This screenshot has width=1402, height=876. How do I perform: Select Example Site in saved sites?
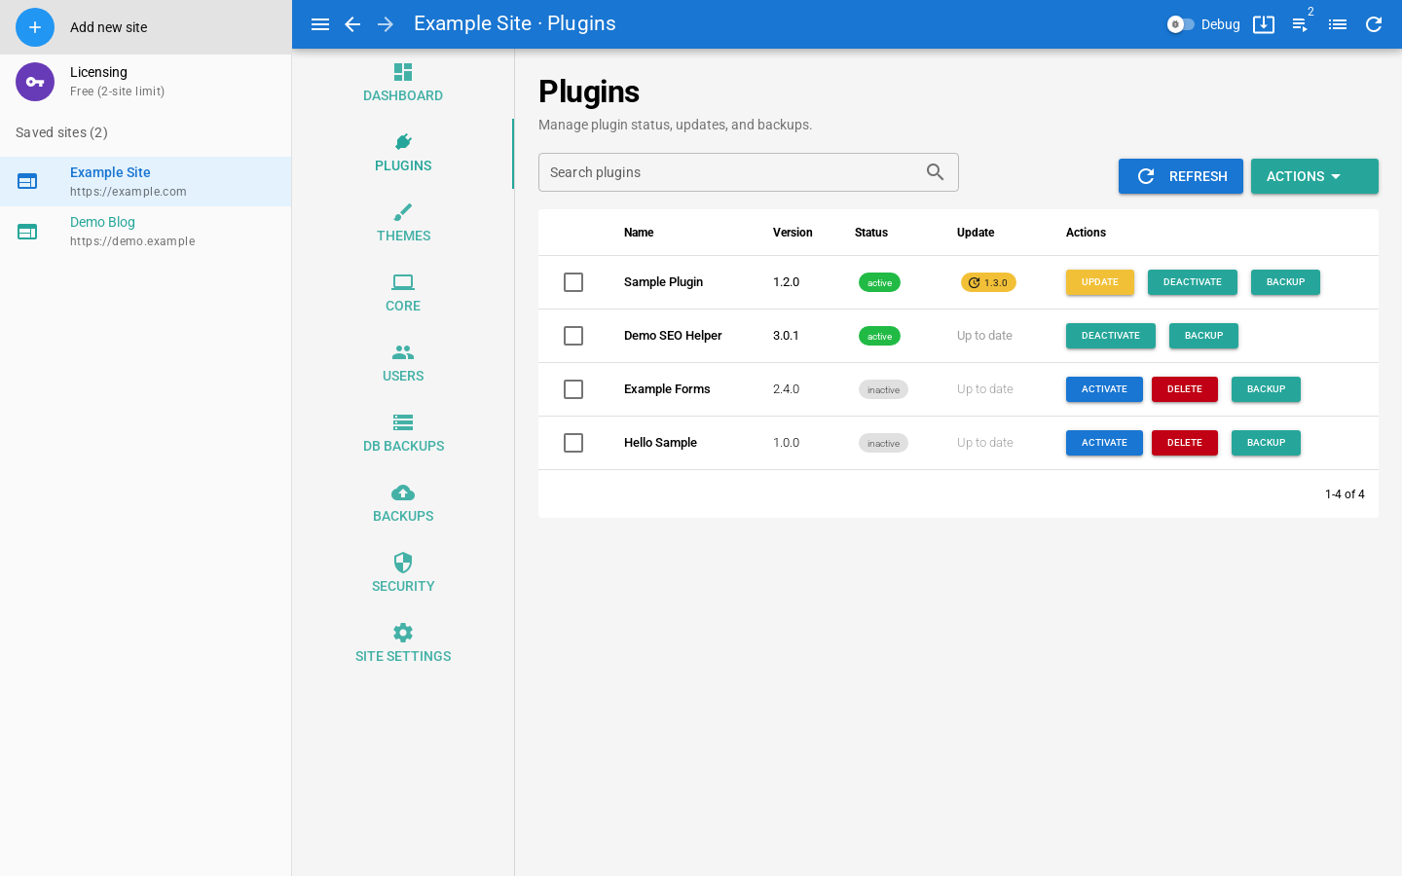(145, 181)
